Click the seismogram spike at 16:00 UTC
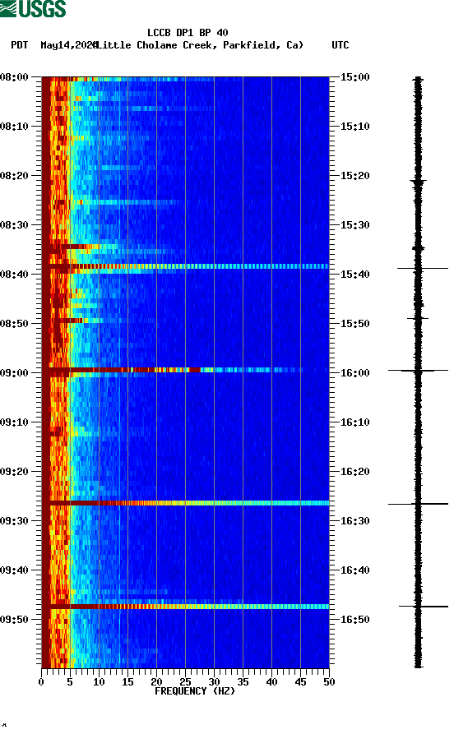This screenshot has height=734, width=454. (x=418, y=370)
